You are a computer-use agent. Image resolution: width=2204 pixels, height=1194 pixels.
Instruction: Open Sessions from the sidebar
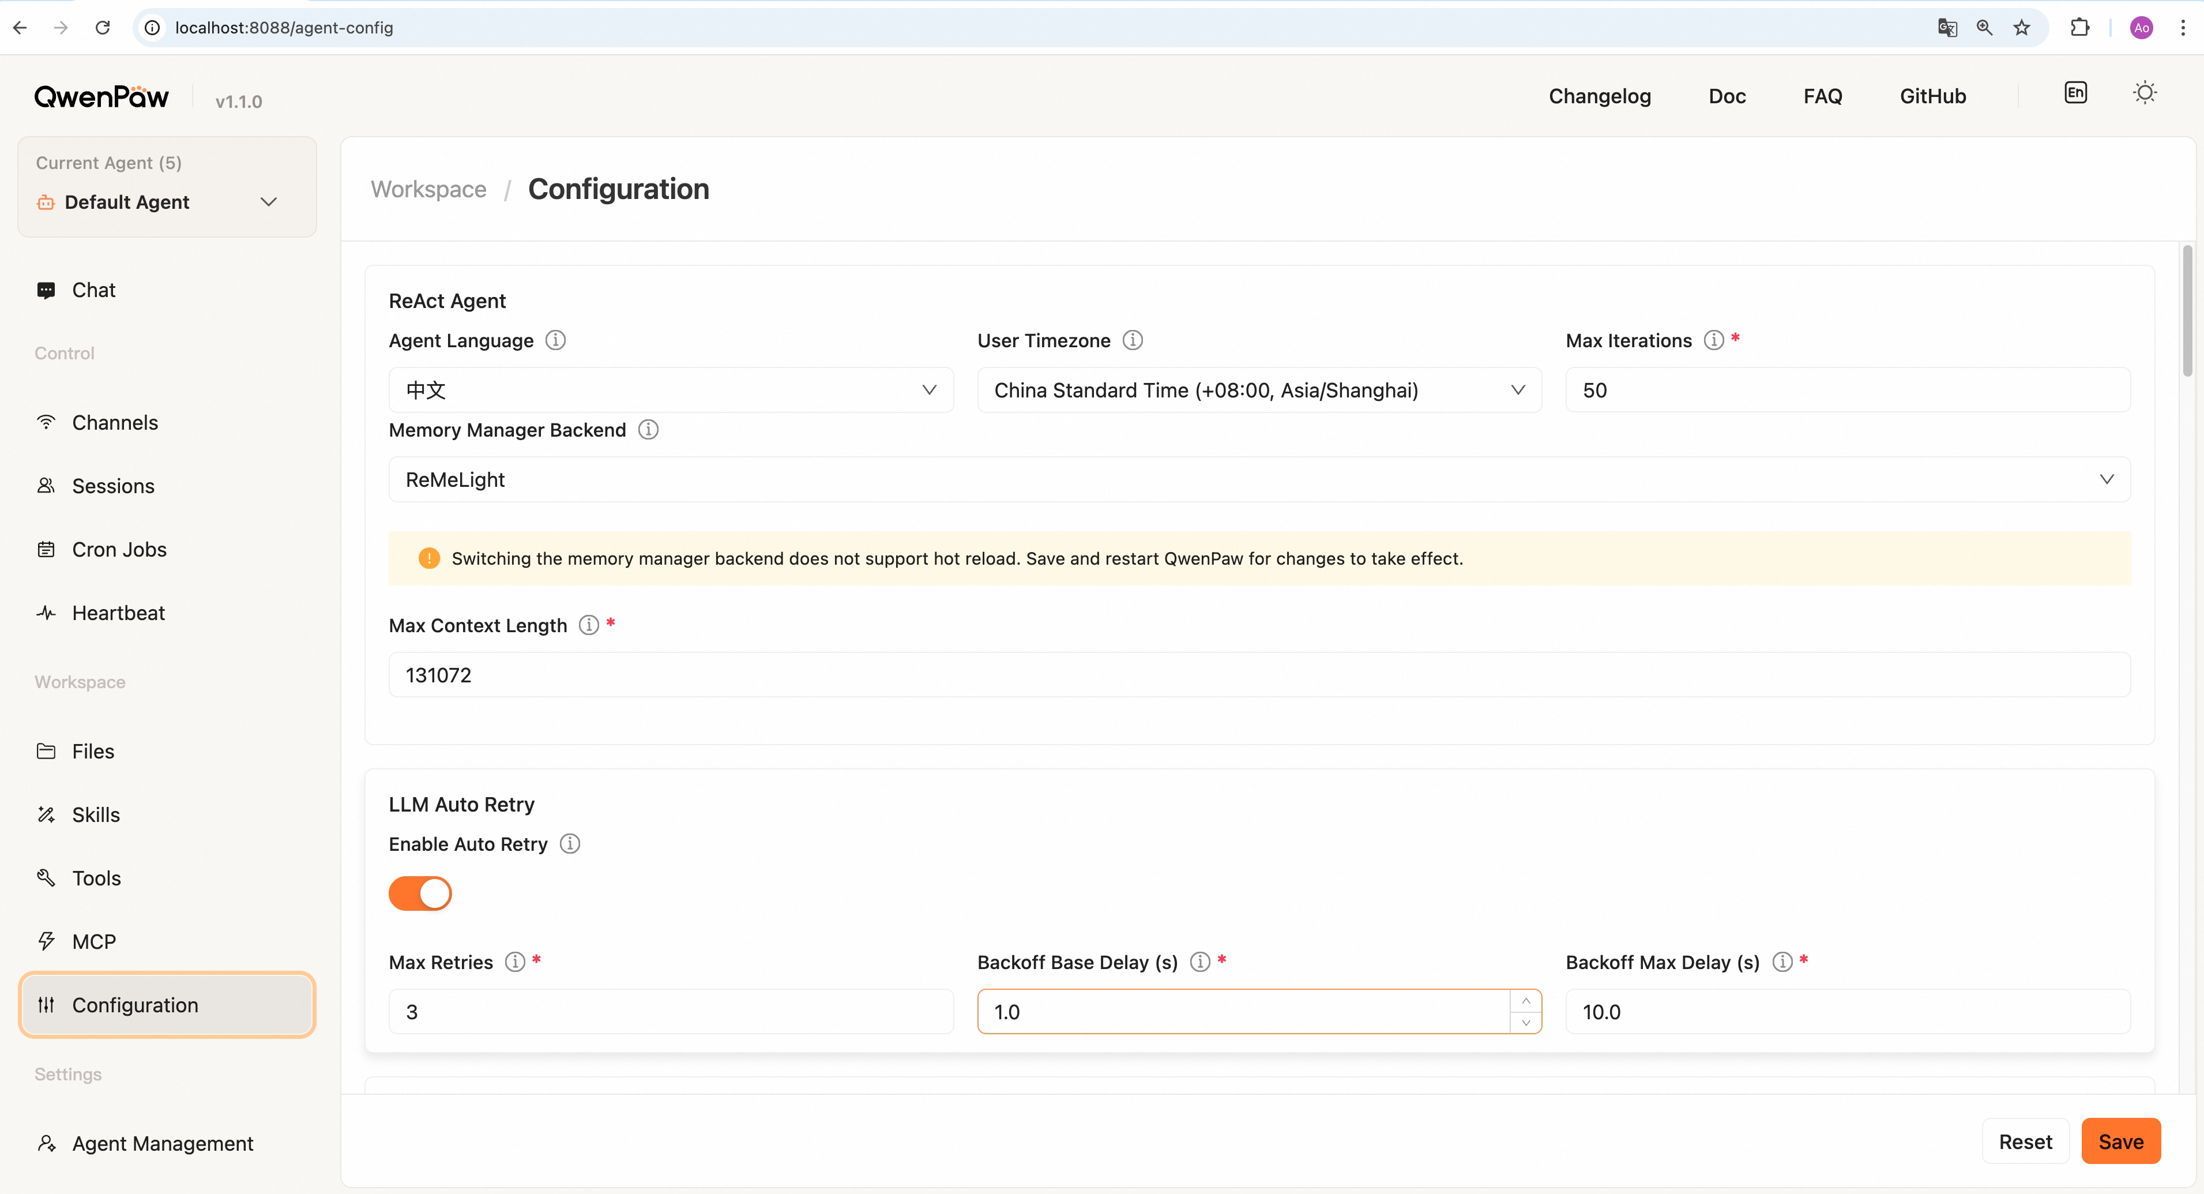pyautogui.click(x=112, y=485)
